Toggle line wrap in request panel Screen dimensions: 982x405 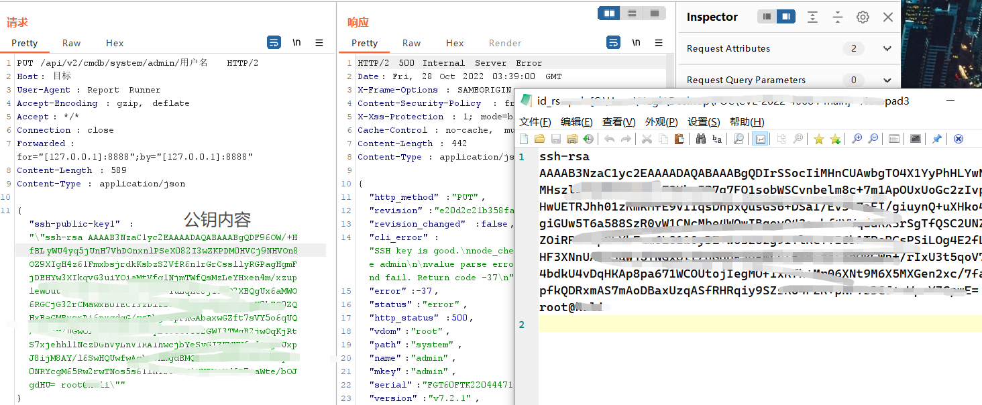tap(274, 42)
